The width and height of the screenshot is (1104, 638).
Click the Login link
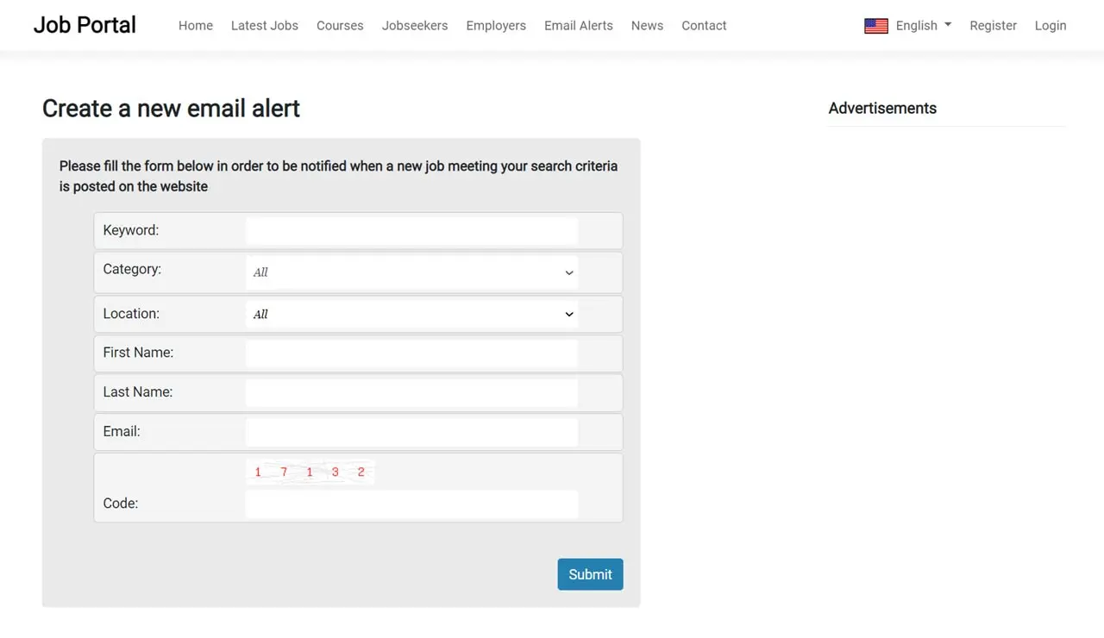point(1051,26)
